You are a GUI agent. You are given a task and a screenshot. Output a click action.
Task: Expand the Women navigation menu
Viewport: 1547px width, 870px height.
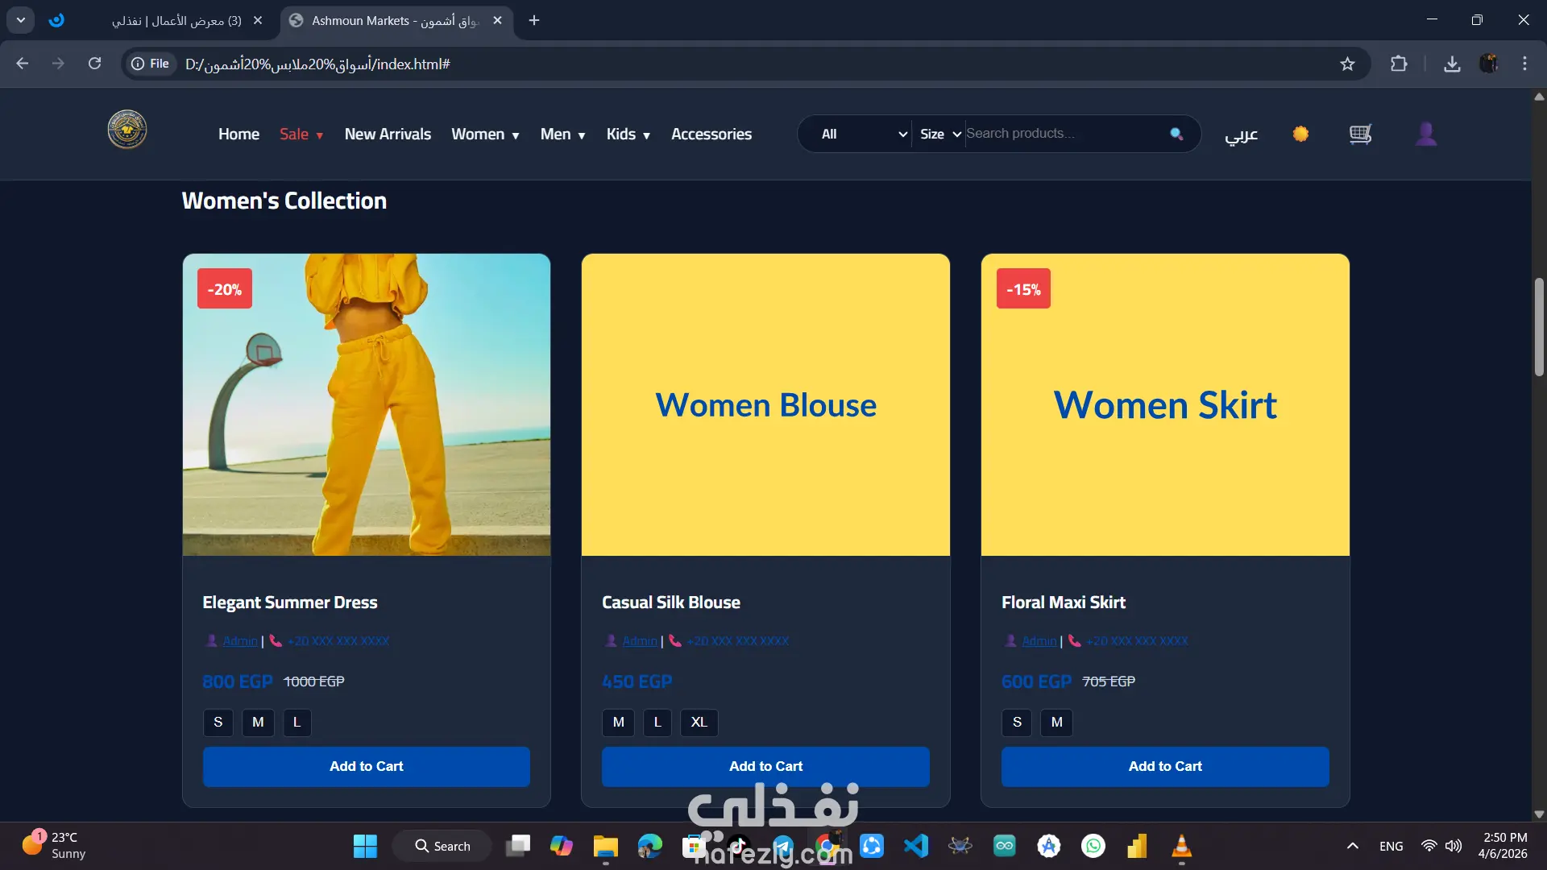[485, 135]
